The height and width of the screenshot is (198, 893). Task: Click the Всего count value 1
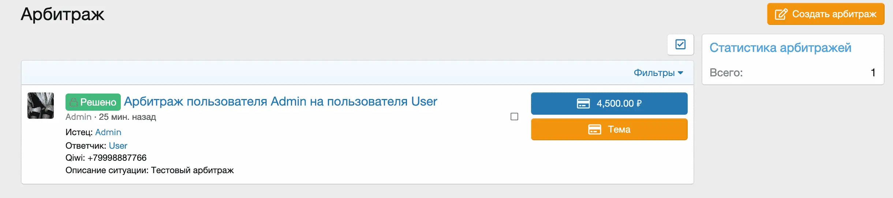click(x=873, y=73)
